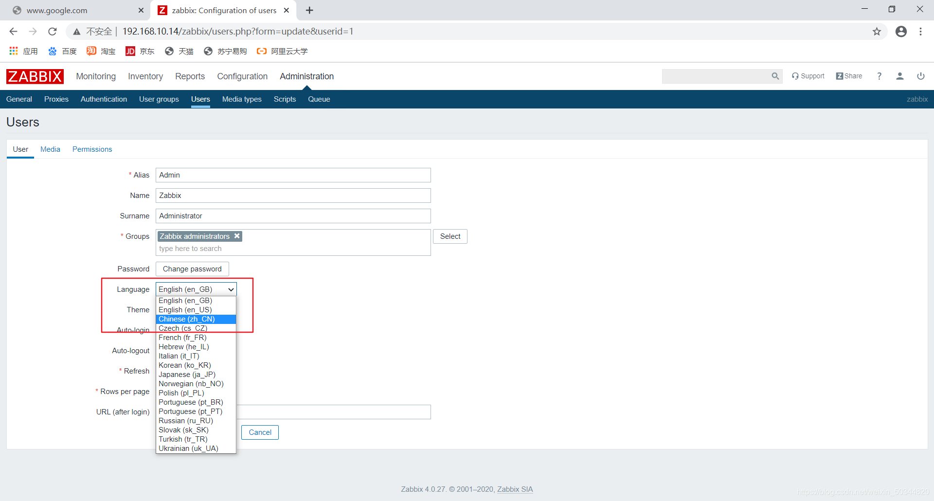This screenshot has width=934, height=501.
Task: Open the Zabbix SIA footer link
Action: click(515, 489)
